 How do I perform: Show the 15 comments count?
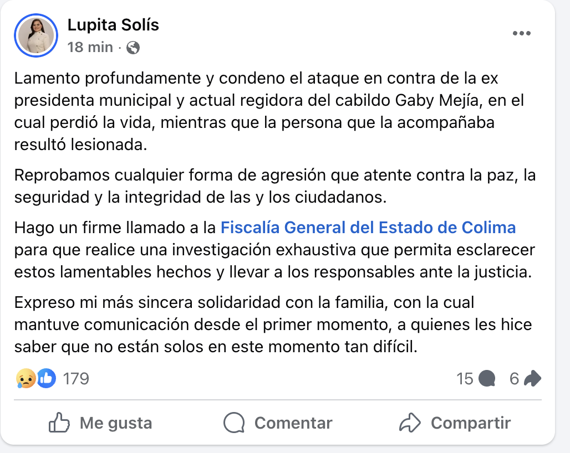point(465,379)
